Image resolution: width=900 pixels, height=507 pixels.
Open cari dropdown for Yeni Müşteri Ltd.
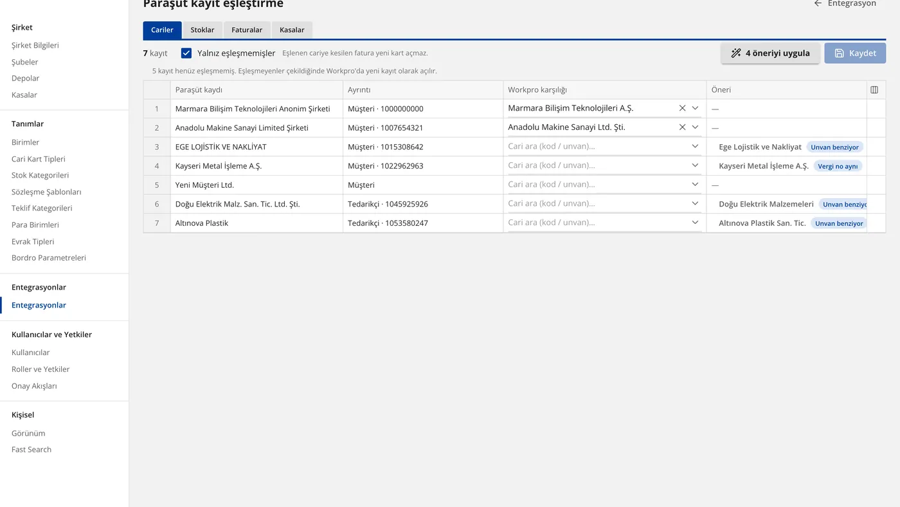pyautogui.click(x=695, y=184)
